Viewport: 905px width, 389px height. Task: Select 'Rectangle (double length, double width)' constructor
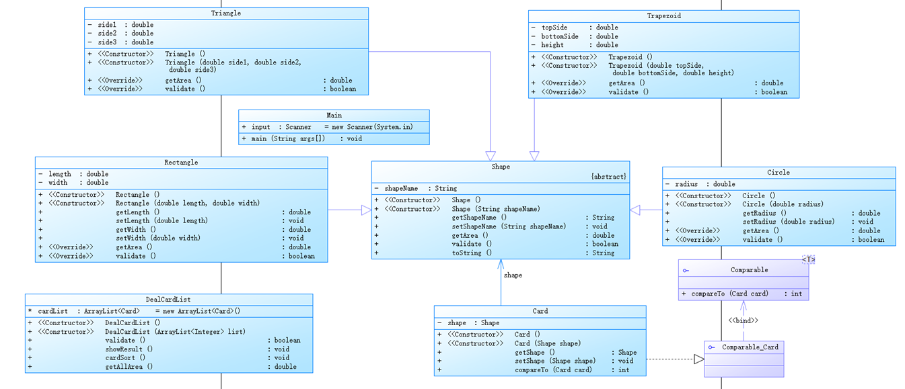coord(149,203)
